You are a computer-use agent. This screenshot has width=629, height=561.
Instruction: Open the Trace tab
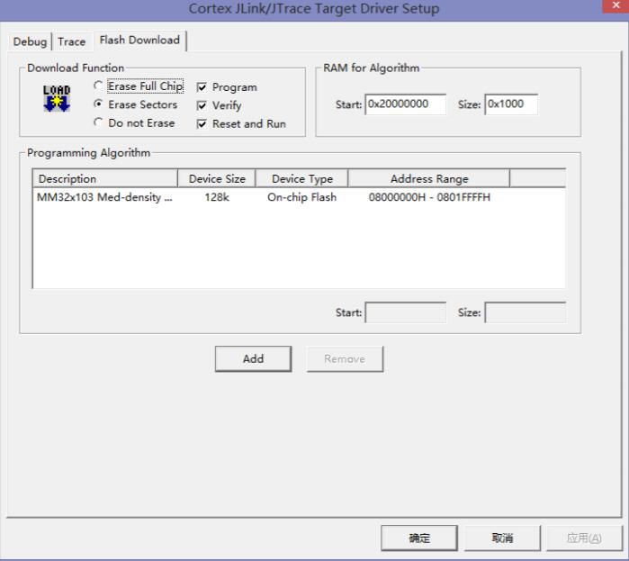[72, 41]
